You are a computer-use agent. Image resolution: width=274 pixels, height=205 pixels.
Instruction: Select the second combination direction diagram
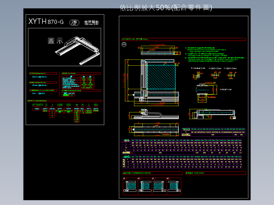coord(145,186)
